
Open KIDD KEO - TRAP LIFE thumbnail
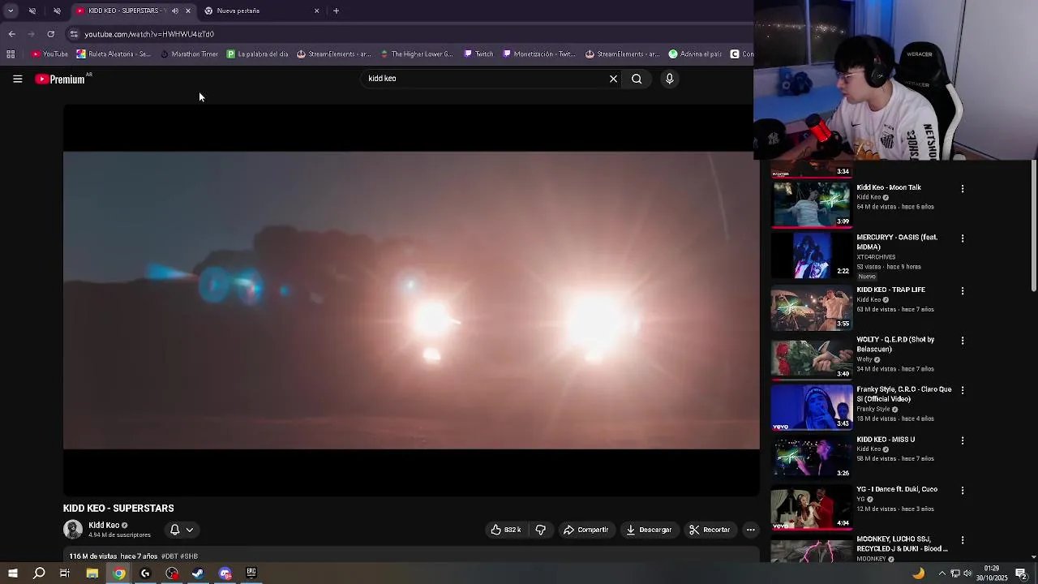pos(811,307)
